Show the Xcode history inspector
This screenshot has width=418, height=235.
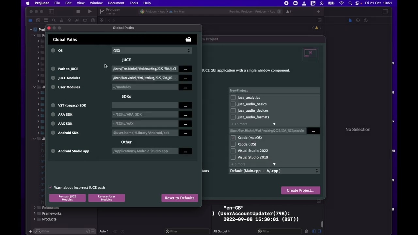point(358,20)
